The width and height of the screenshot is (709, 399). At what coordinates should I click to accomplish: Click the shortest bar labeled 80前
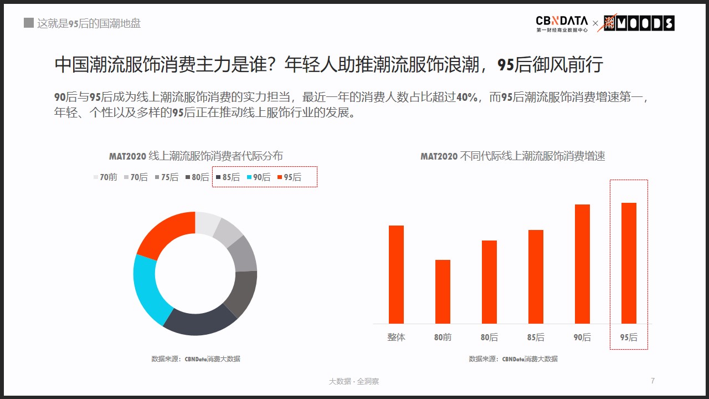pos(443,291)
